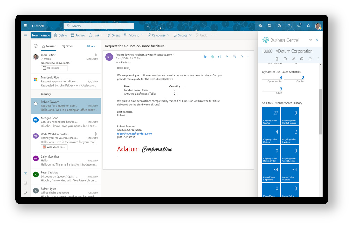Collapse the left navigation hamburger
Screen dimensions: 352x226
pyautogui.click(x=26, y=35)
